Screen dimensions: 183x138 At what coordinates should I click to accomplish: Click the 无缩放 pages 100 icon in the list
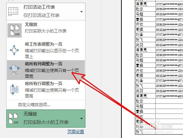tap(15, 30)
